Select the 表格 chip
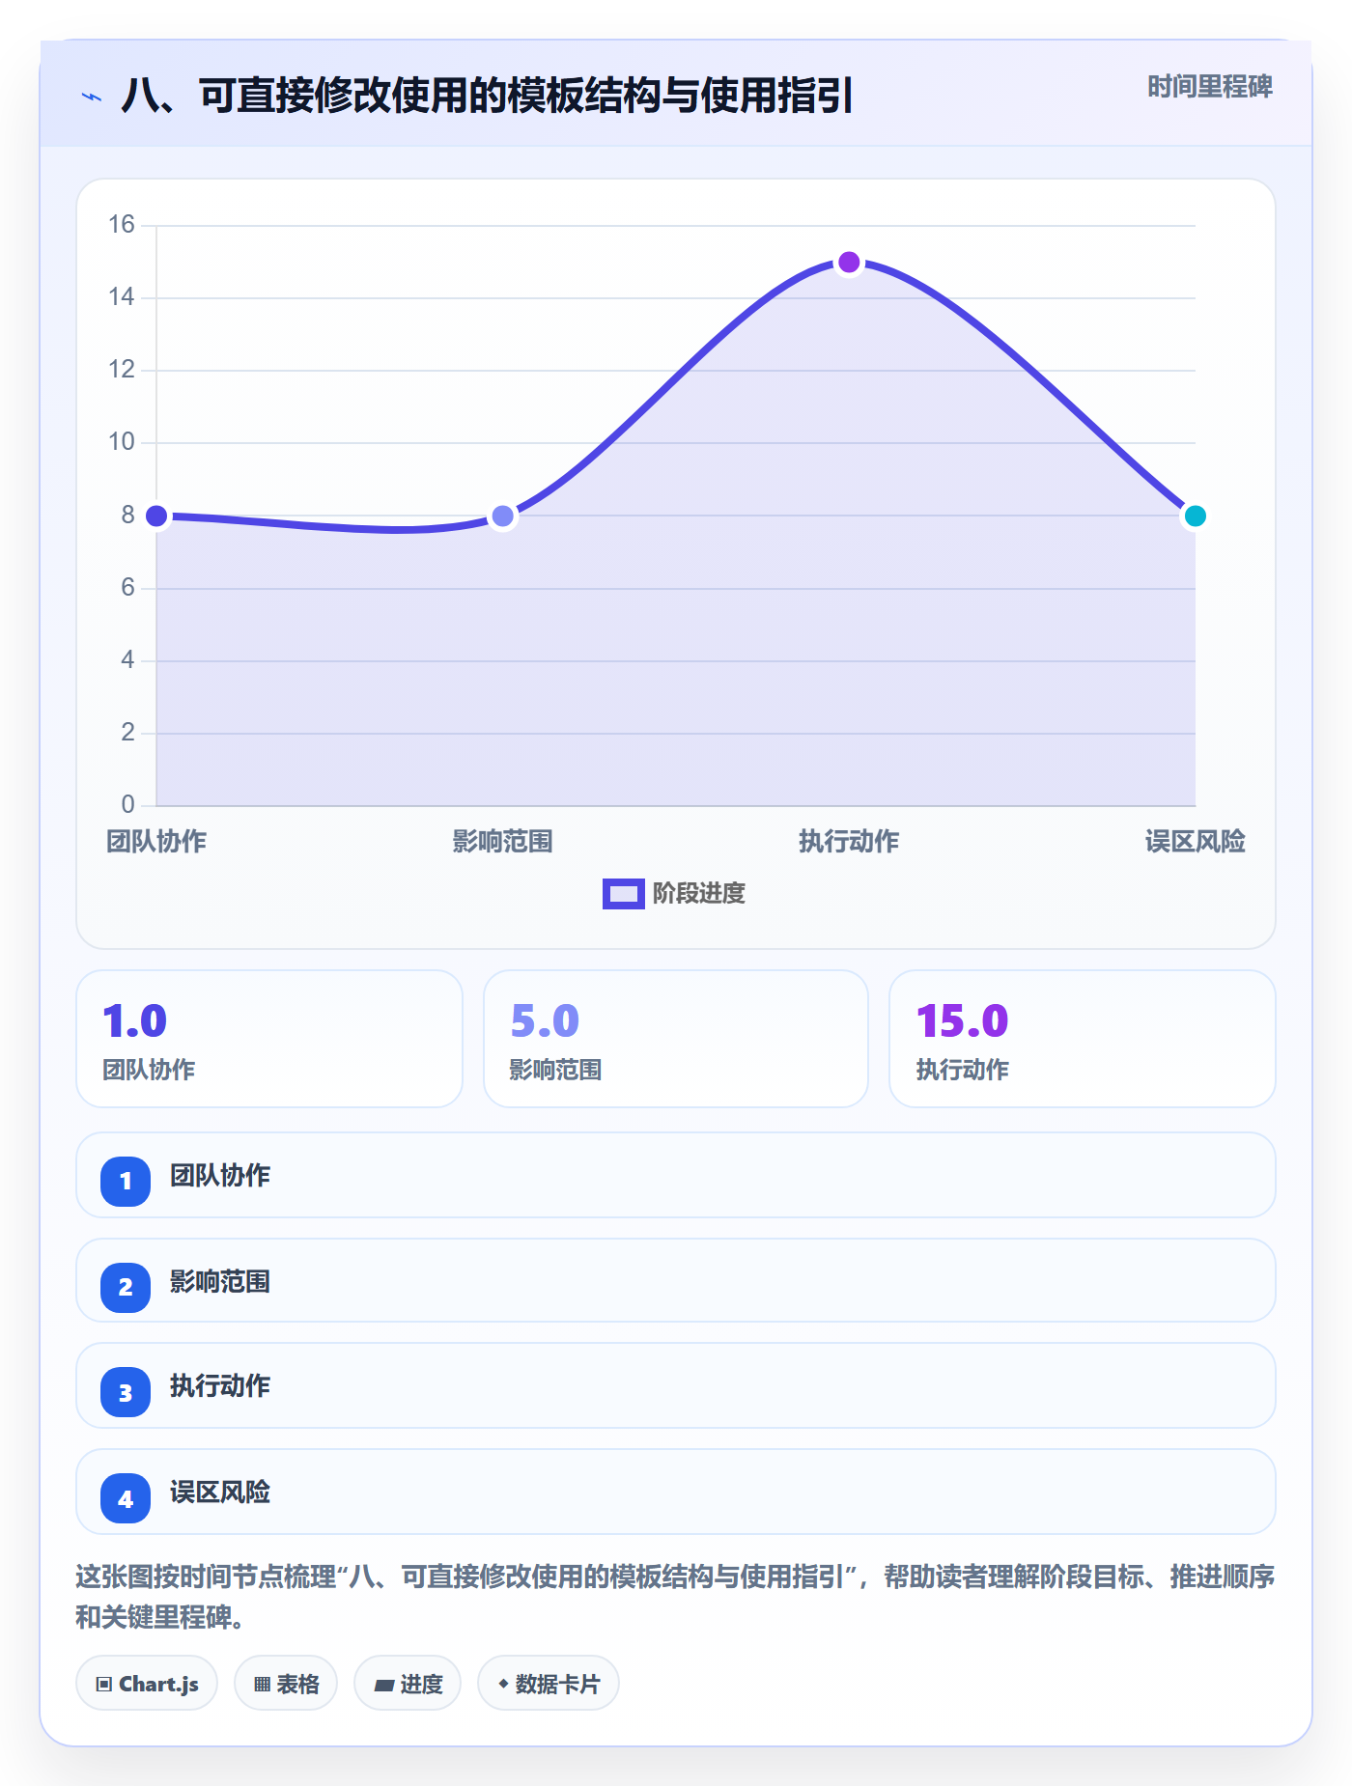Image resolution: width=1352 pixels, height=1786 pixels. (x=286, y=1684)
